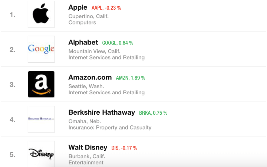
Task: Click the rank number 1 label
Action: [13, 15]
